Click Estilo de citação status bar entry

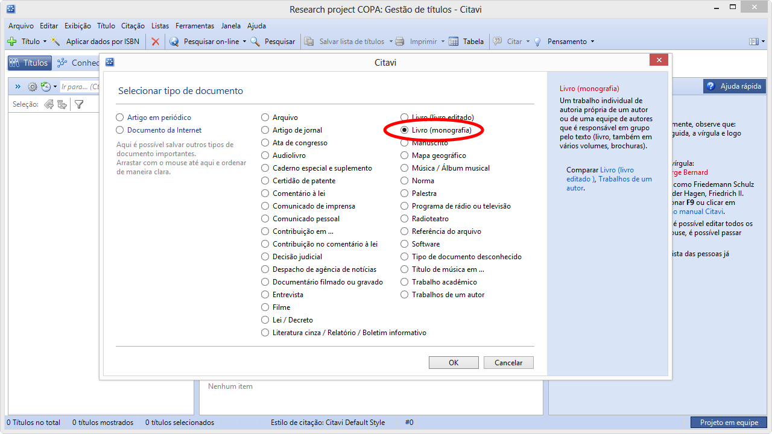pyautogui.click(x=328, y=423)
